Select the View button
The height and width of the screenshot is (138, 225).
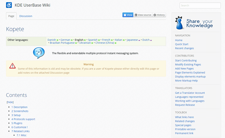tap(128, 15)
